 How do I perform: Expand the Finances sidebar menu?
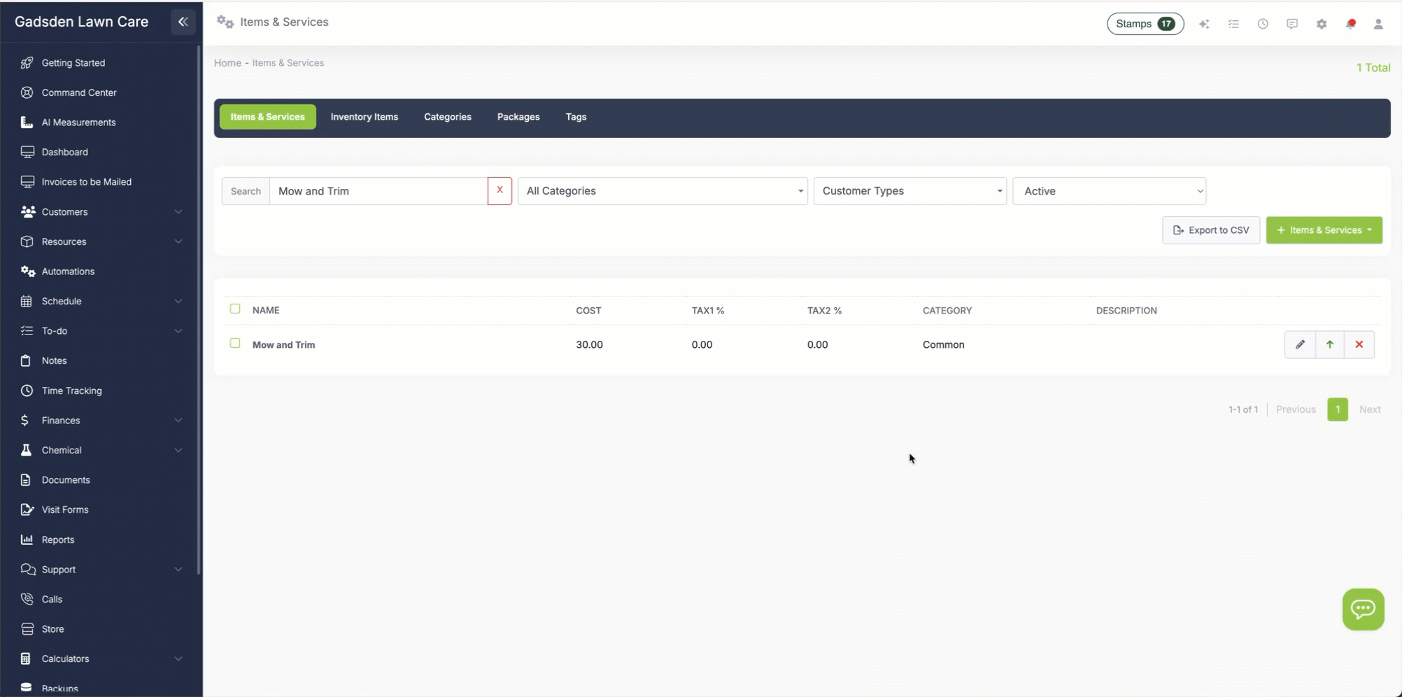coord(101,421)
